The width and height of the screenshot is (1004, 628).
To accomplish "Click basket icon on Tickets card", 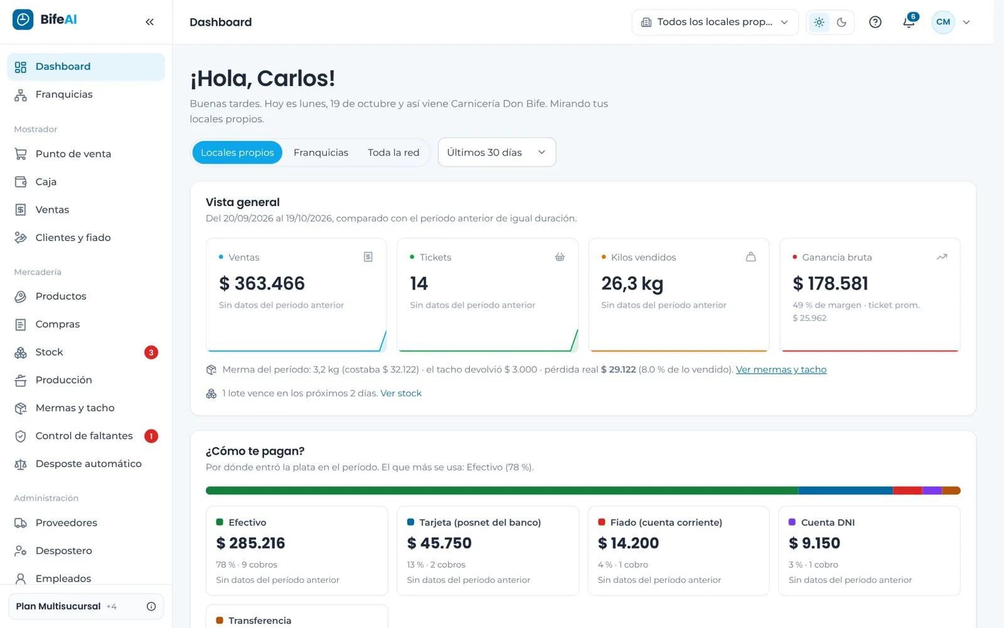I will (560, 257).
